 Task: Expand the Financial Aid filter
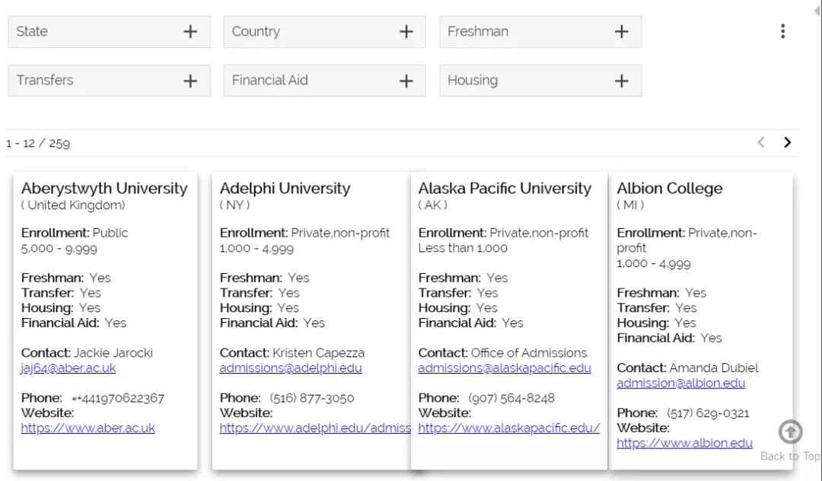406,81
